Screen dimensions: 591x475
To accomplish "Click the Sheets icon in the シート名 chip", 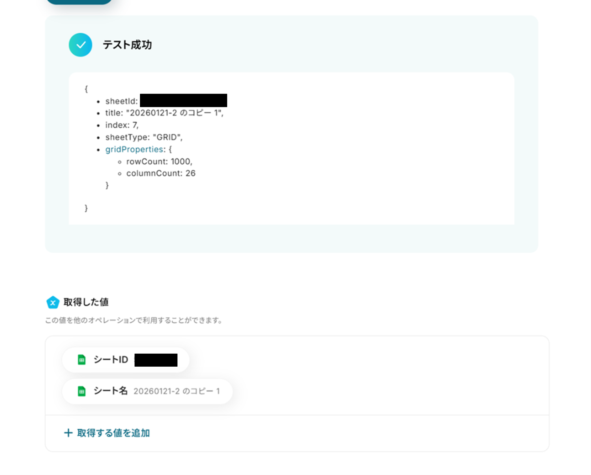I will pyautogui.click(x=82, y=391).
